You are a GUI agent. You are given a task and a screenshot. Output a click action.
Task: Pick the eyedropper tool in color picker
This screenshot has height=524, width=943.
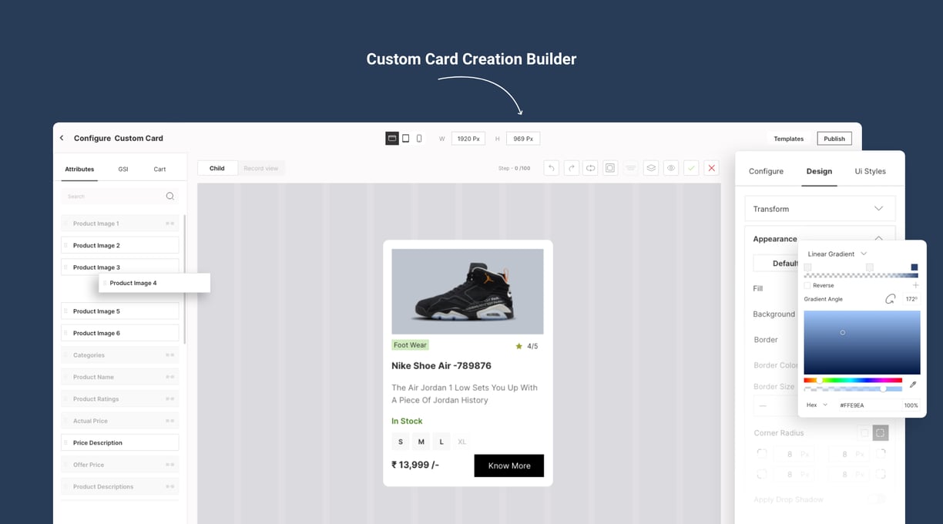(913, 385)
